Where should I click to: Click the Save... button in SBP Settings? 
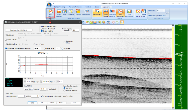point(62,103)
